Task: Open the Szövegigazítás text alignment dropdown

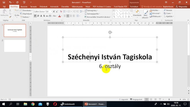Action: [x=92, y=14]
